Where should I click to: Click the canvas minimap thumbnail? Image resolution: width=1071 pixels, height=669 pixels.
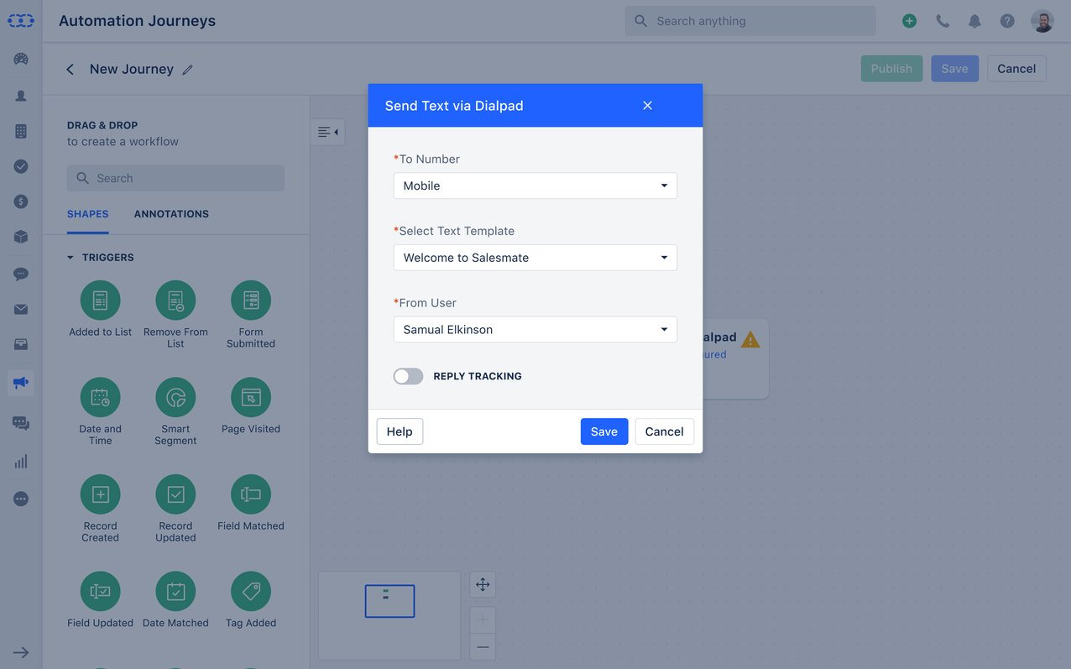pyautogui.click(x=389, y=616)
